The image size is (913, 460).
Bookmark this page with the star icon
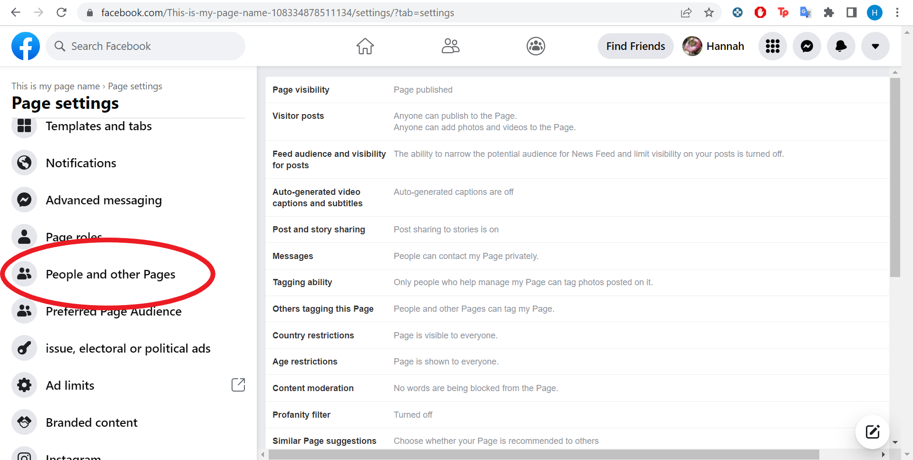709,13
